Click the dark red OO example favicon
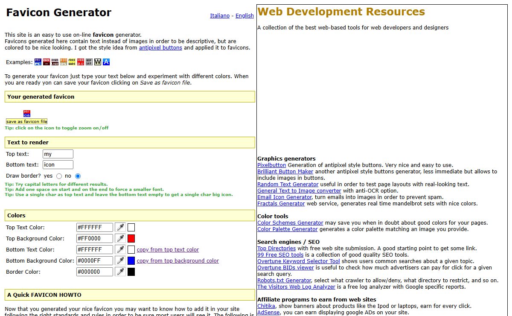 pos(47,62)
